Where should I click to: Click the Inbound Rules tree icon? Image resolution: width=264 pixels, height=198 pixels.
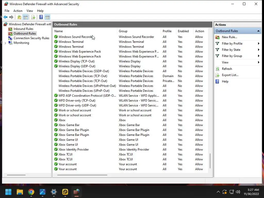click(x=10, y=29)
